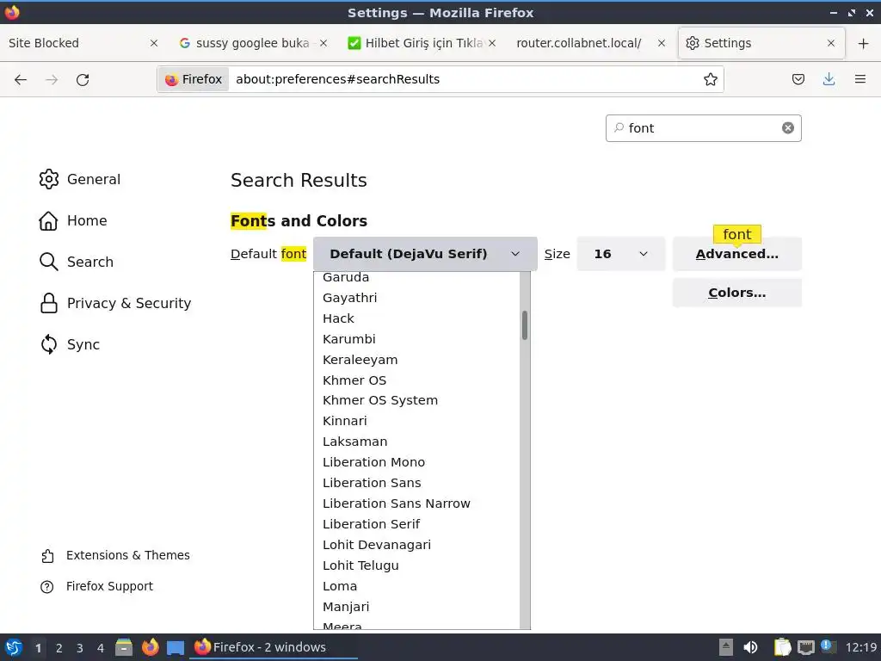Click in the settings search field

(x=702, y=128)
